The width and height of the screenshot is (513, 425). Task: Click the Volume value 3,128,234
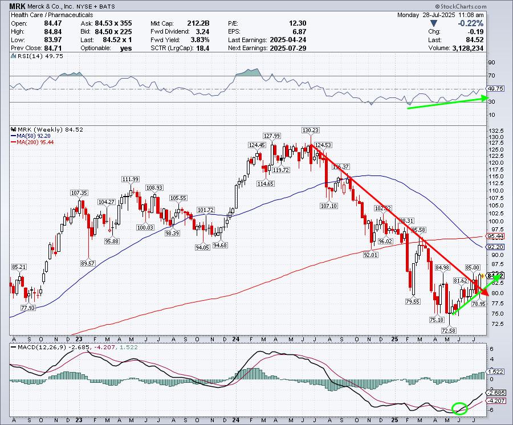tap(468, 48)
